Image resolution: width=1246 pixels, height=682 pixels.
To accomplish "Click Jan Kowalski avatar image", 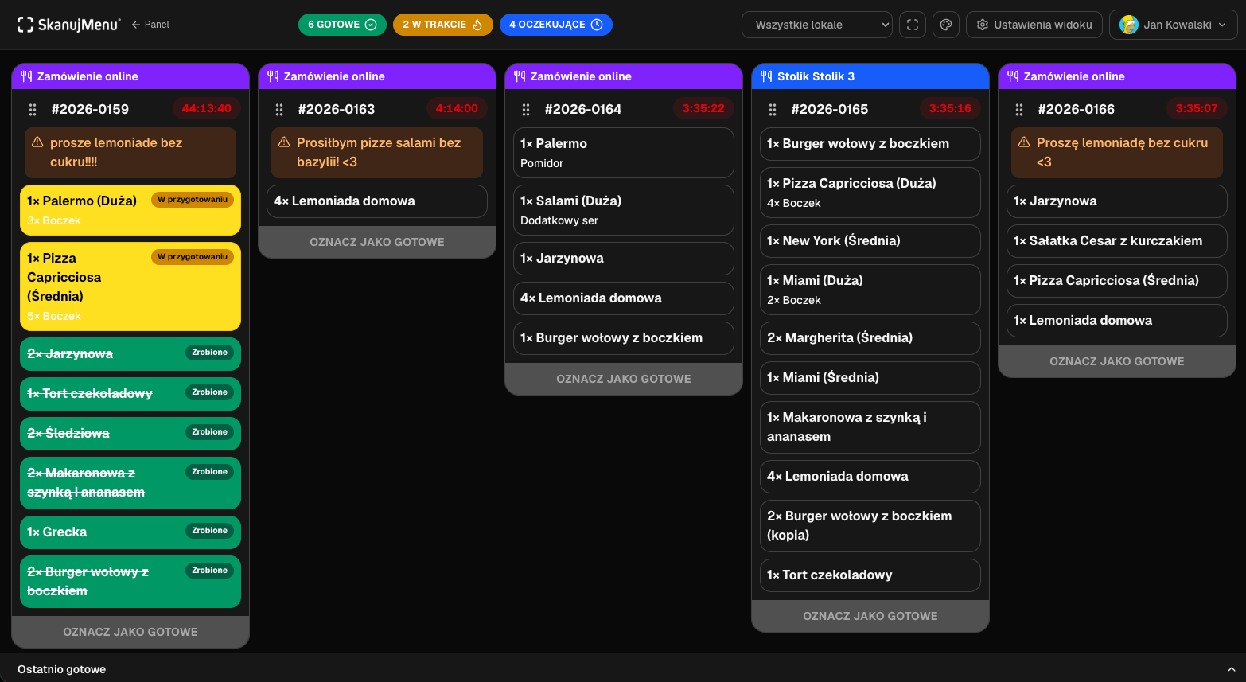I will [1129, 25].
